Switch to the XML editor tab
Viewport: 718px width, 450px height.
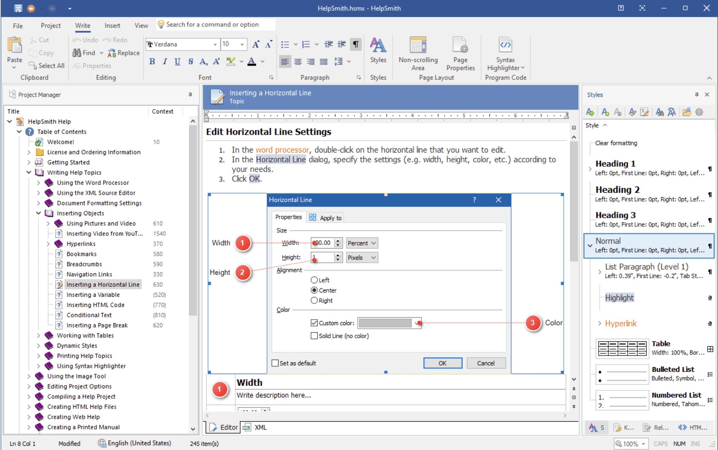(255, 427)
